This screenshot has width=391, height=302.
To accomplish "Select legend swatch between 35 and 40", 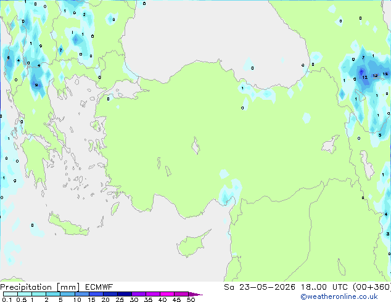I will point(153,294).
